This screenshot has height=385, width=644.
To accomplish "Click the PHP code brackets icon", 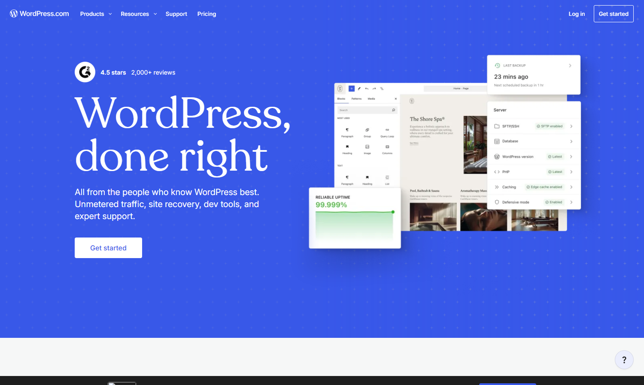I will tap(497, 172).
